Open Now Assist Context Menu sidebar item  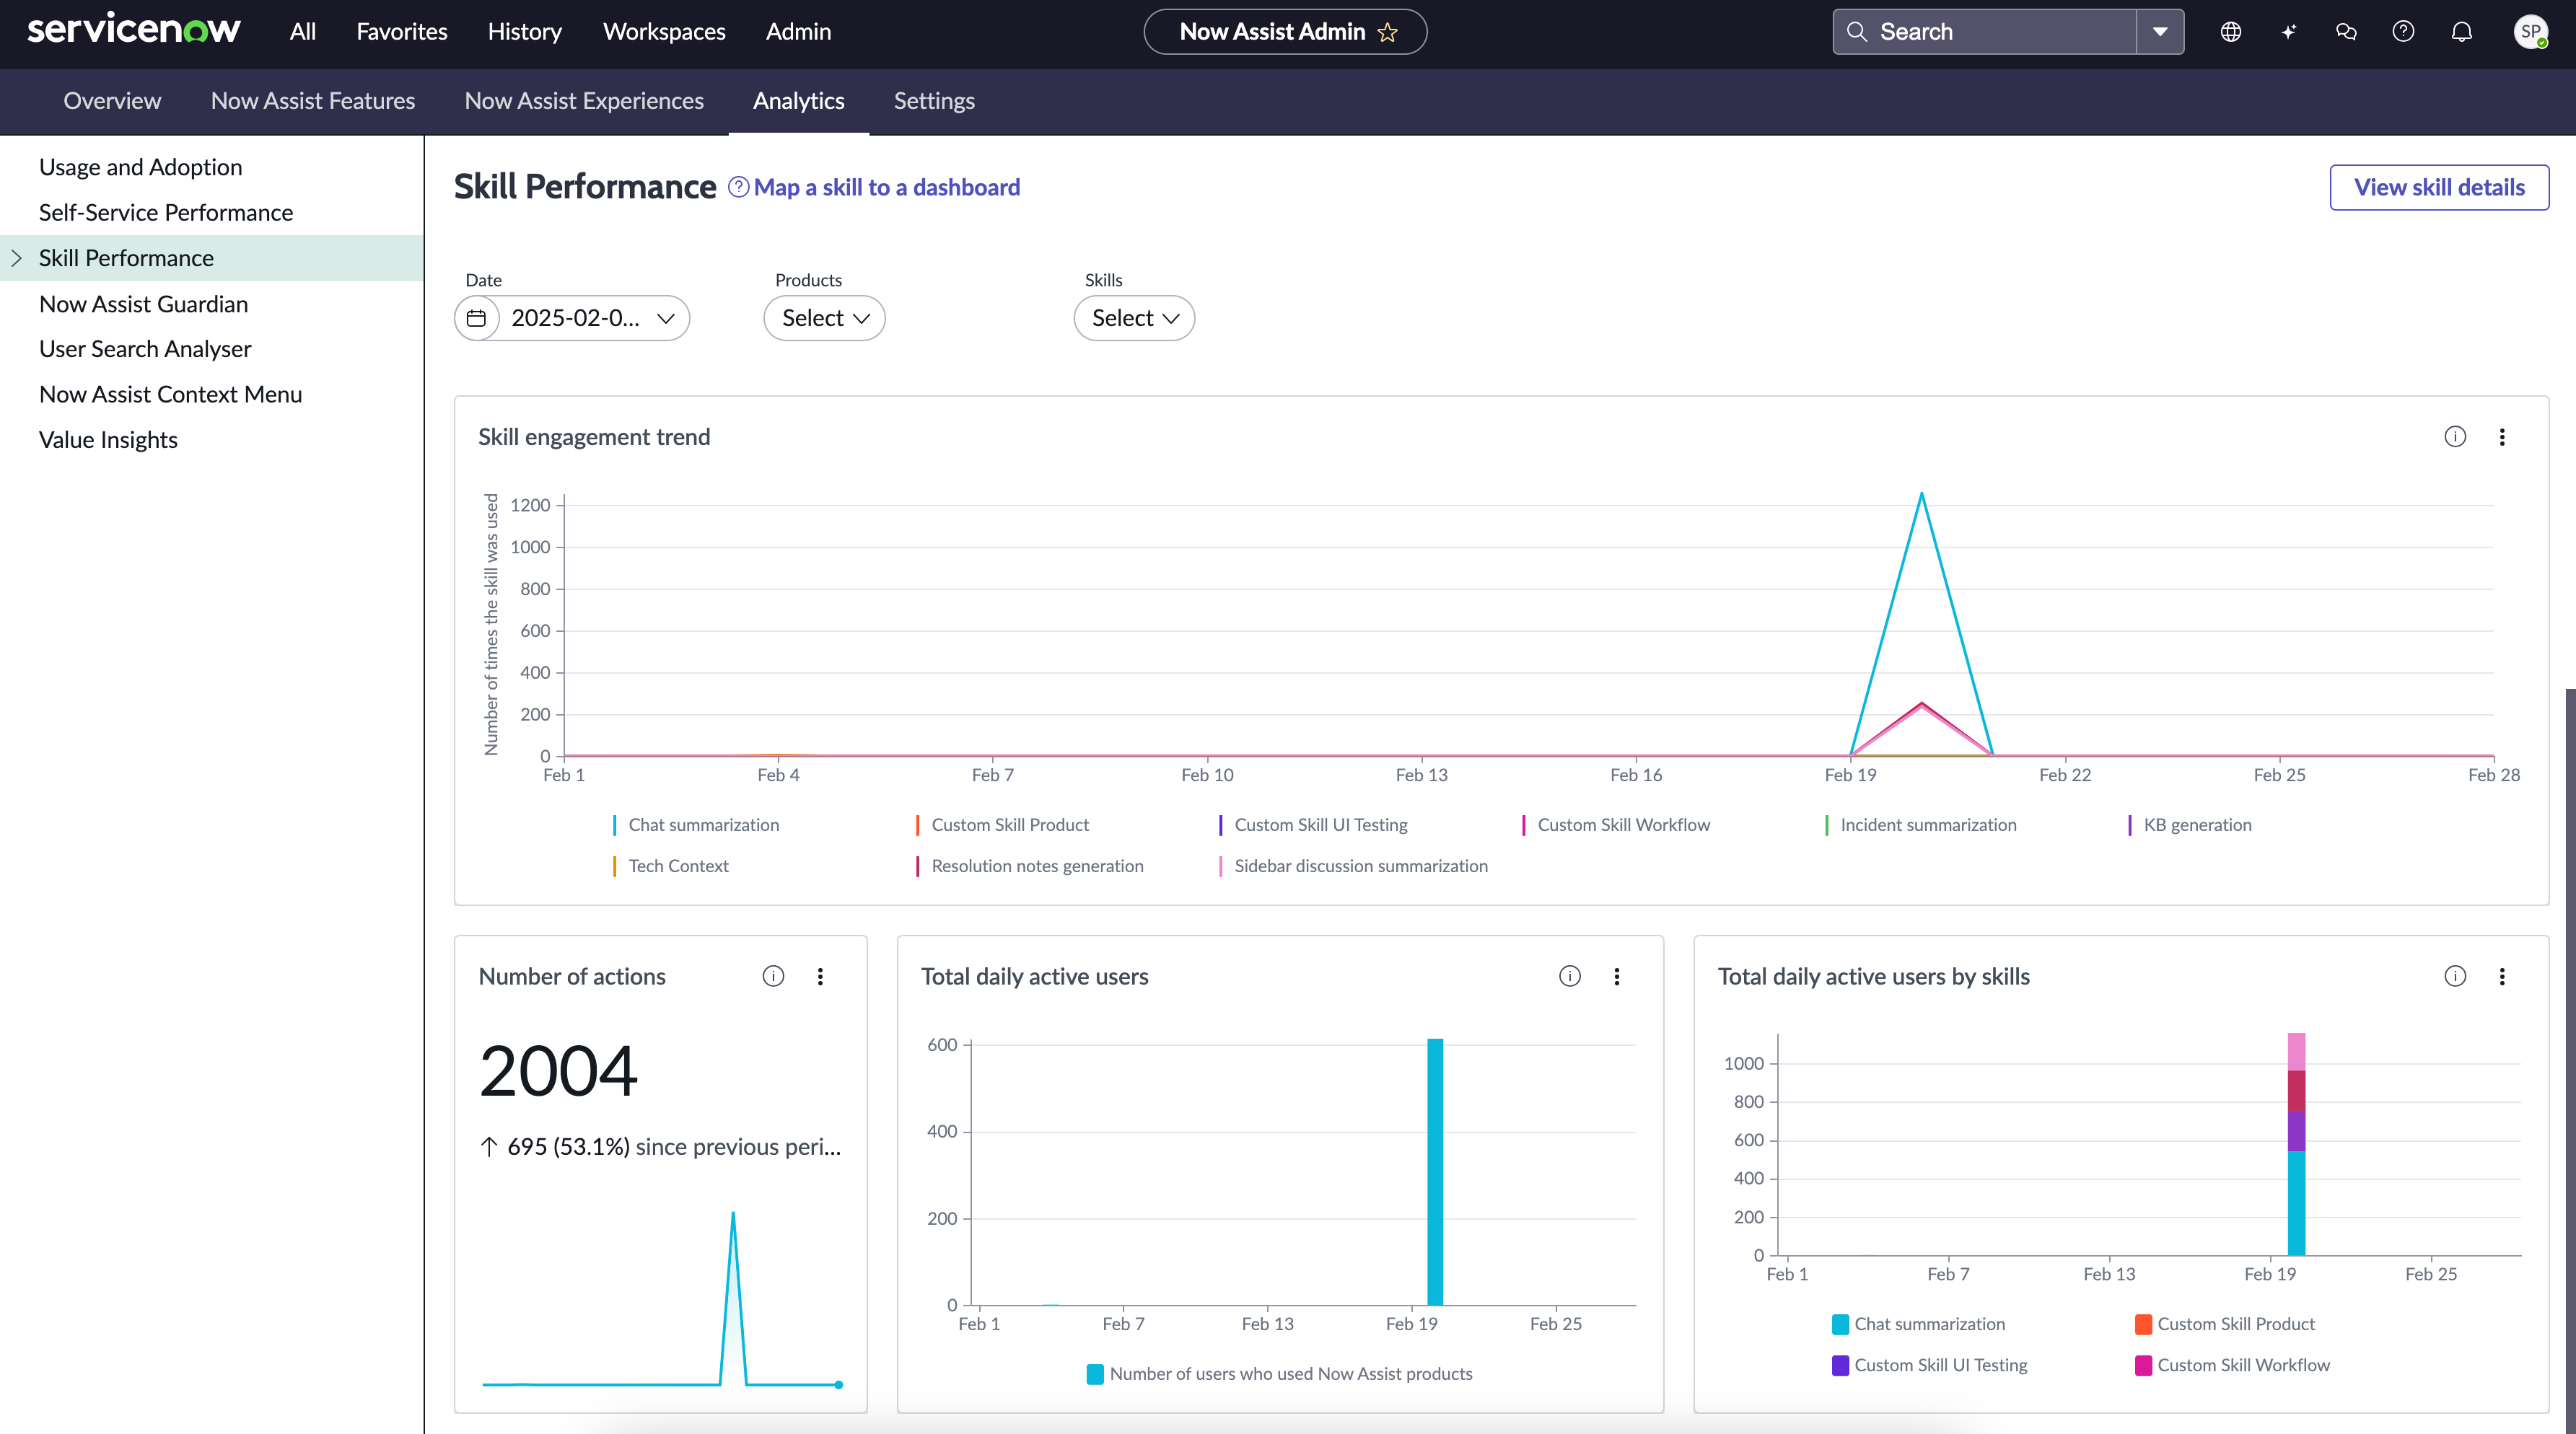click(170, 394)
